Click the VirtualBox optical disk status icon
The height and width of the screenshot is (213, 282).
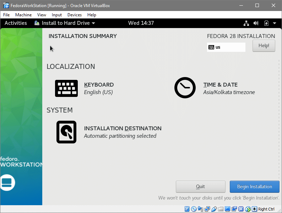pyautogui.click(x=194, y=209)
